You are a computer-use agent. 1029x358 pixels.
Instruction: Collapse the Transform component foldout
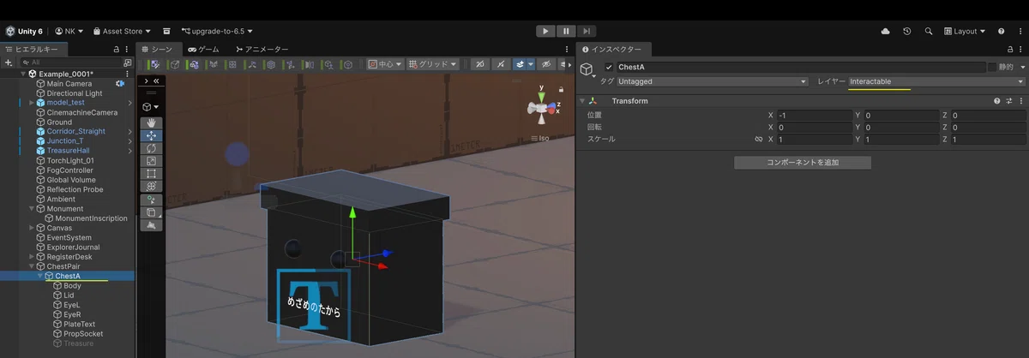(582, 101)
